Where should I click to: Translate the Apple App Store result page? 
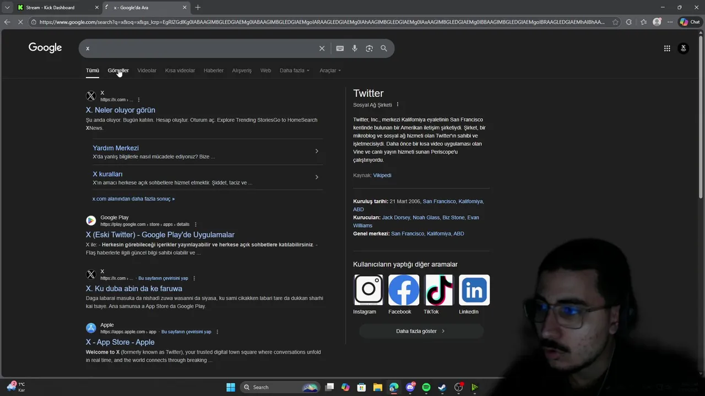coord(186,332)
